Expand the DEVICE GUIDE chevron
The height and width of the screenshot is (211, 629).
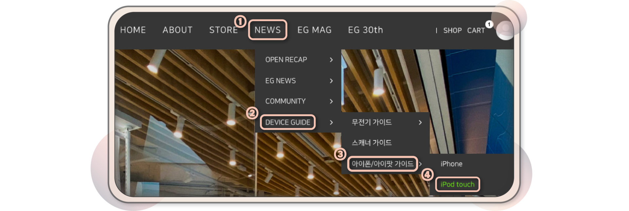point(331,122)
